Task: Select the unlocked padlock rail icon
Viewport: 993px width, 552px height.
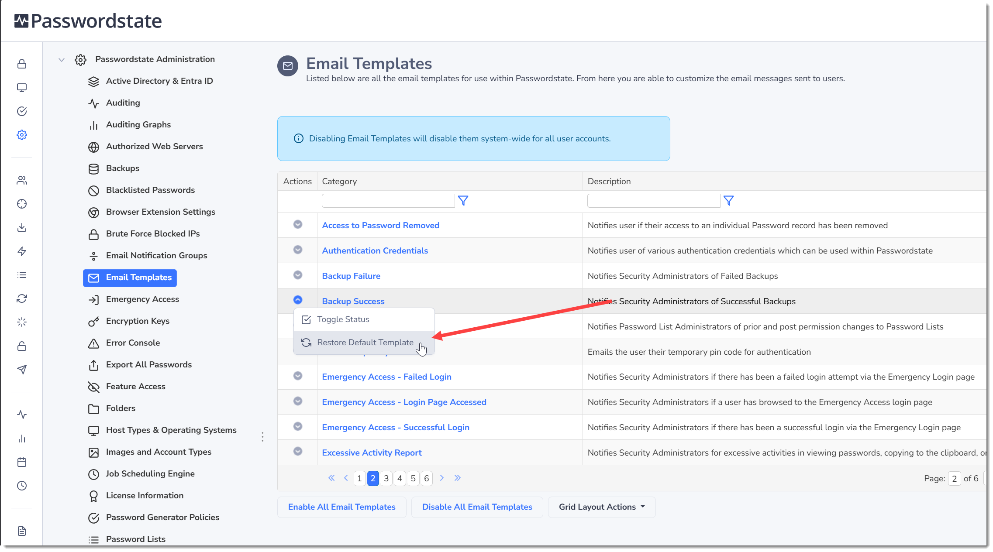Action: pyautogui.click(x=22, y=346)
